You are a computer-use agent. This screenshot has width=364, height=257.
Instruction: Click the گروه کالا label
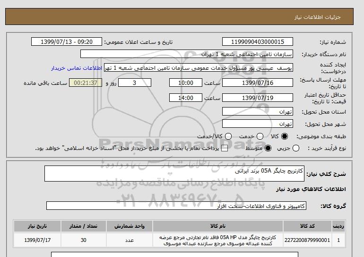coord(333,206)
